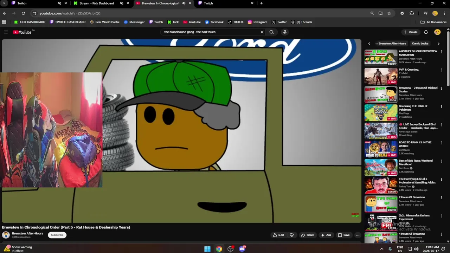The width and height of the screenshot is (450, 253).
Task: Open Discord from the taskbar
Action: (x=242, y=249)
